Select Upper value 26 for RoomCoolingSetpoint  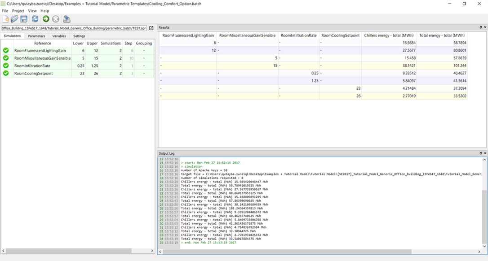point(92,74)
